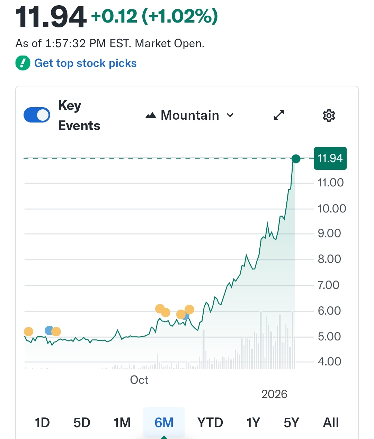
Task: Click the green exclamation badge icon
Action: click(23, 63)
